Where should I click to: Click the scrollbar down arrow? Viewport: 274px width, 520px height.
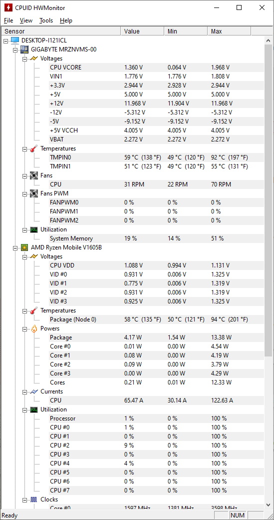coord(269,504)
